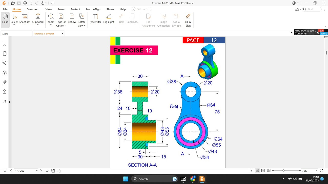Open the Security side panel

tap(4, 92)
